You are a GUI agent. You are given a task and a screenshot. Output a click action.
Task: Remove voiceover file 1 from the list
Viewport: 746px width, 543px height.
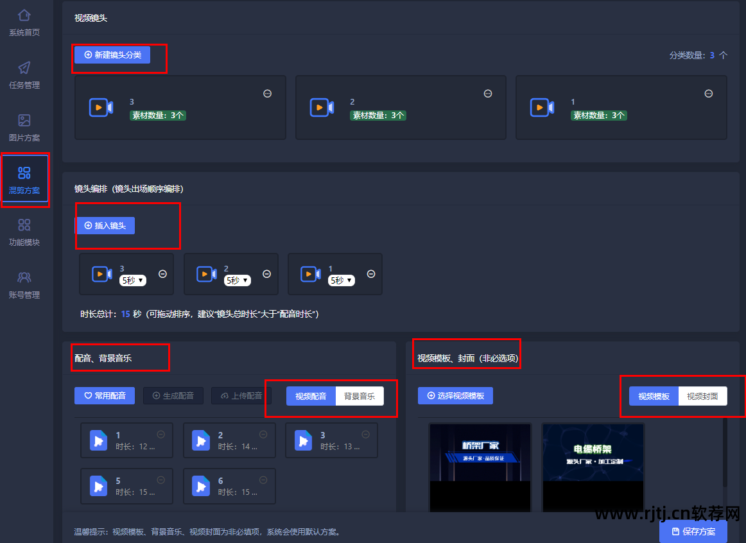pos(160,435)
